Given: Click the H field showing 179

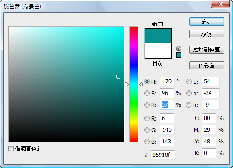Looking at the screenshot, I should pyautogui.click(x=167, y=82).
